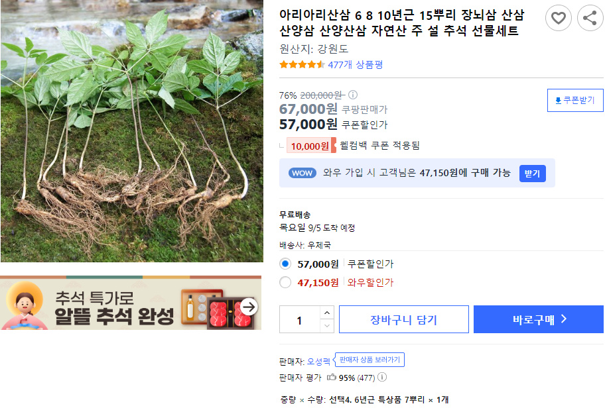This screenshot has width=605, height=414.
Task: Open the 477개 상품평 reviews link
Action: pos(355,65)
